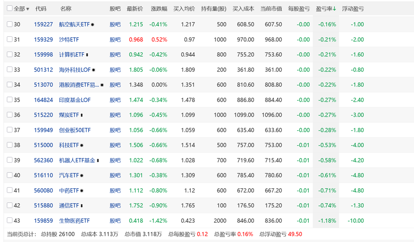This screenshot has height=242, width=414.
Task: Select checkbox of row 33
Action: coord(10,69)
